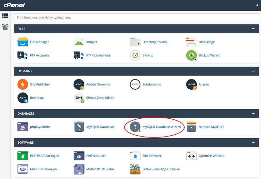Click the FTP Connections truck icon

point(79,55)
